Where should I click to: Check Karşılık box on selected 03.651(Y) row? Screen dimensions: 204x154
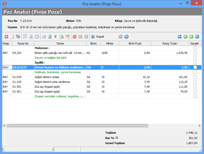point(195,67)
